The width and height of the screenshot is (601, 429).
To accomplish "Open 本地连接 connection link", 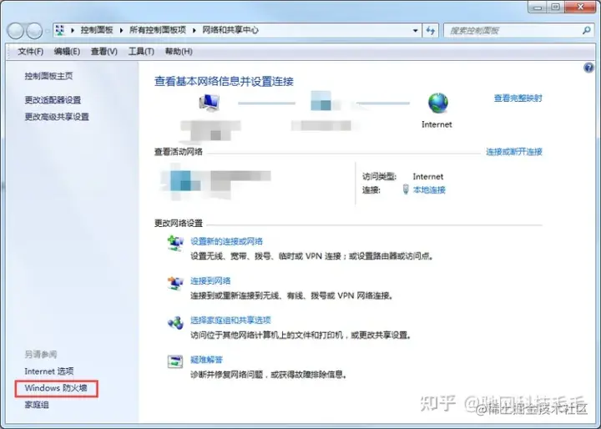I will [x=429, y=189].
